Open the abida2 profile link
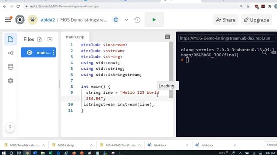Screen dimensions: 277x155 48,20
